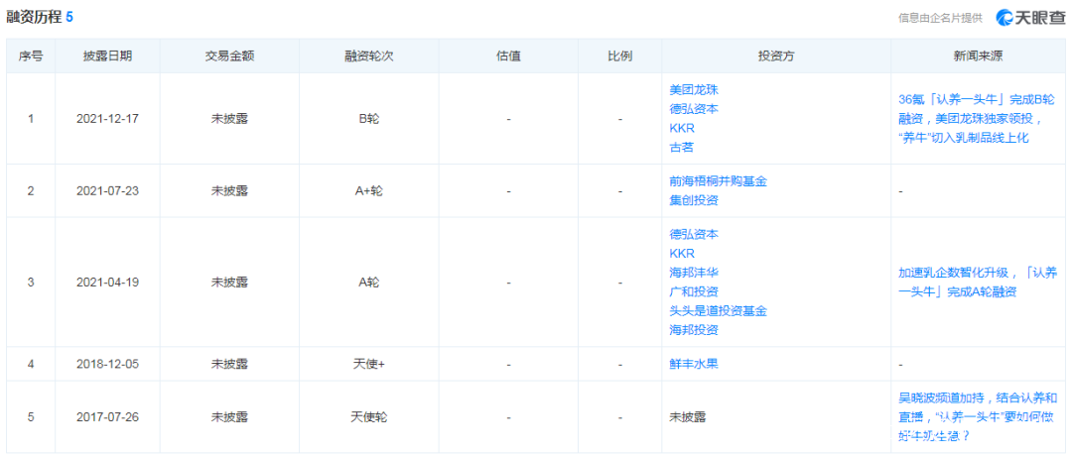This screenshot has height=456, width=1072.
Task: Click the count 5 beside 融资历程
Action: coord(69,18)
